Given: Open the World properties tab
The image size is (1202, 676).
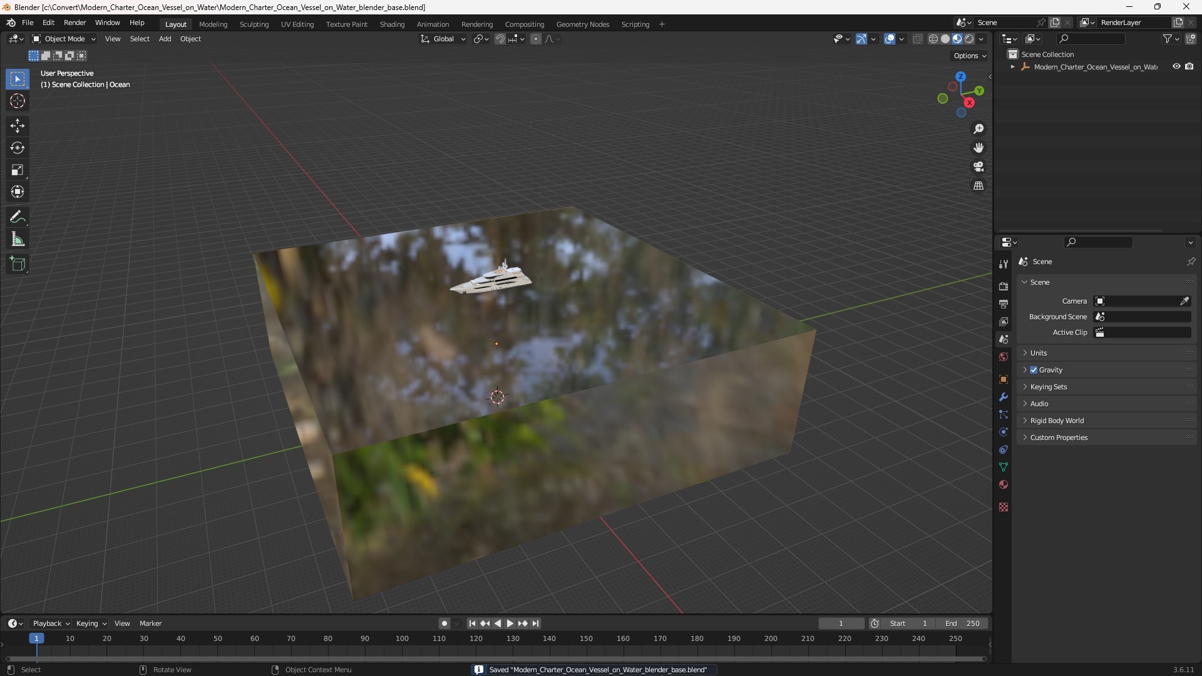Looking at the screenshot, I should [x=1004, y=357].
